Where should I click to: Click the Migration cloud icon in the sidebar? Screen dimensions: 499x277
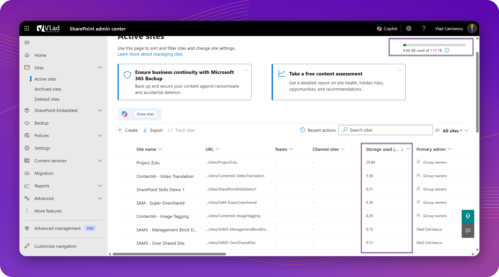tap(27, 173)
